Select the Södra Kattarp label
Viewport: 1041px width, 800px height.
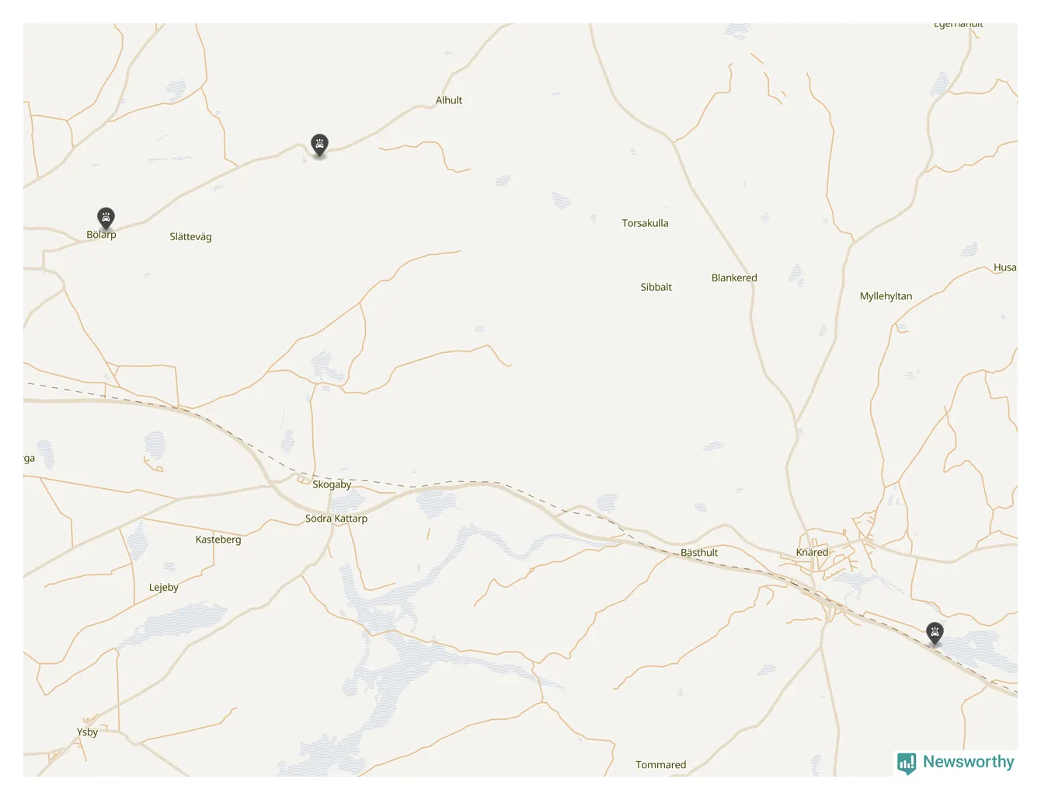(x=336, y=519)
